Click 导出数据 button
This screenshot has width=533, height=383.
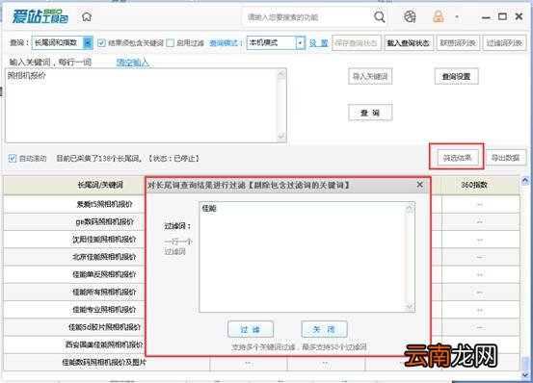tap(506, 158)
